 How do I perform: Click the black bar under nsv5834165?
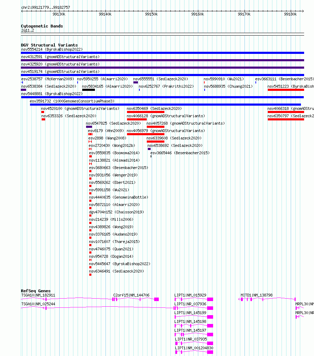pyautogui.click(x=89, y=90)
